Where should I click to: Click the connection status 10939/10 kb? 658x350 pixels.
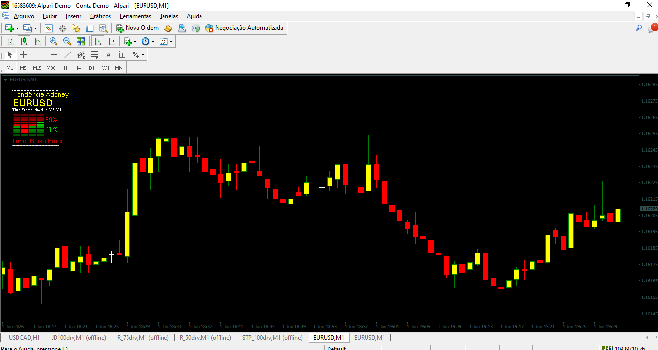point(623,348)
